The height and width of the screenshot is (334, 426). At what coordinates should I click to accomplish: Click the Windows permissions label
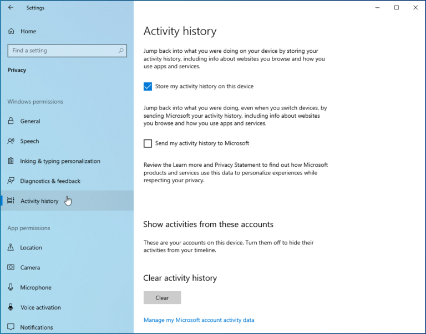point(35,102)
